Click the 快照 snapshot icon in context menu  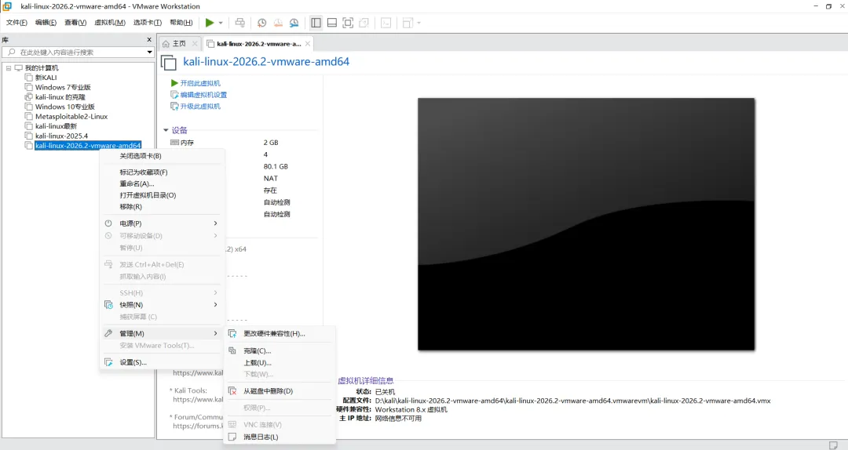[x=108, y=305]
